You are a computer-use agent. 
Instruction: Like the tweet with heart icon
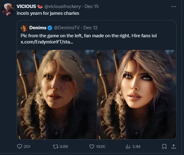[92, 146]
